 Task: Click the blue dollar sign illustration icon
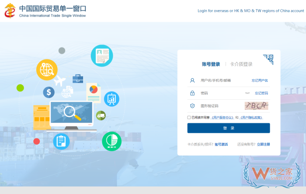pyautogui.click(x=49, y=92)
